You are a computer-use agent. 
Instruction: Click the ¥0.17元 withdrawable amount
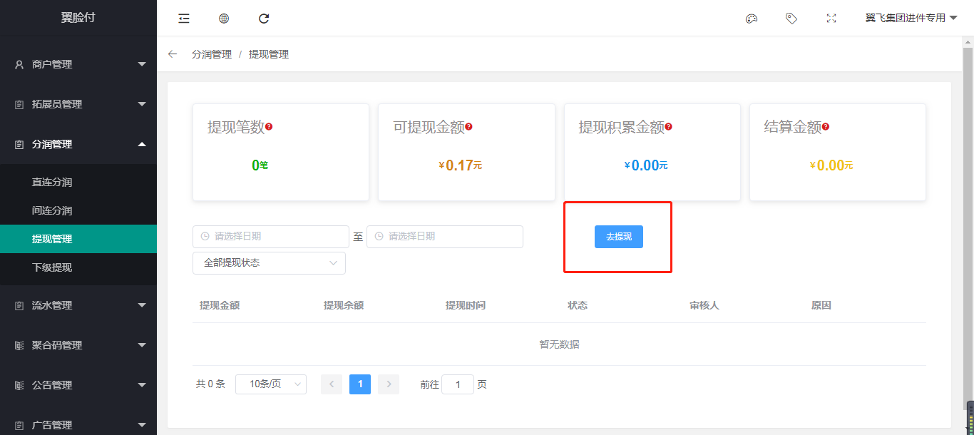tap(461, 165)
